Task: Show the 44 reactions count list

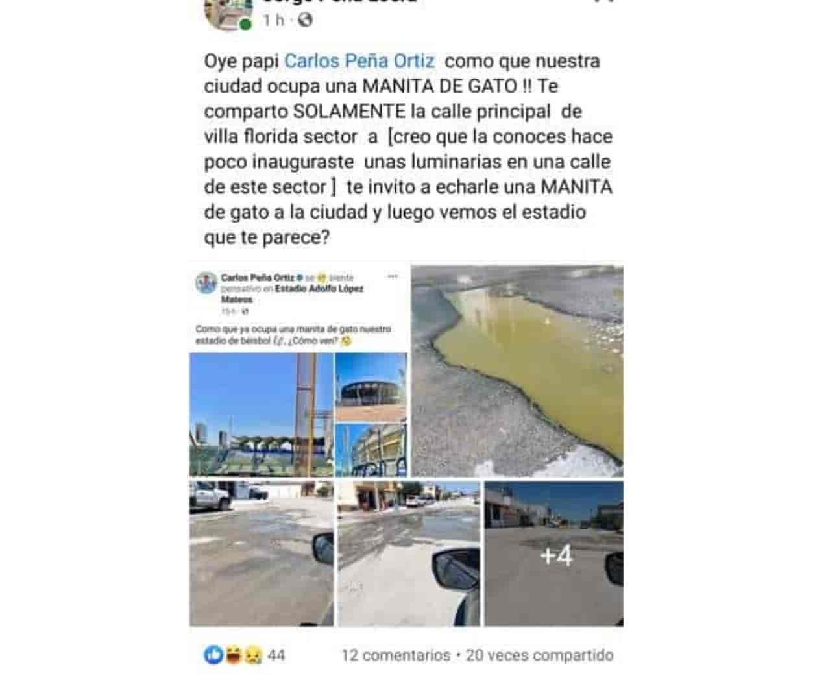Action: tap(276, 655)
